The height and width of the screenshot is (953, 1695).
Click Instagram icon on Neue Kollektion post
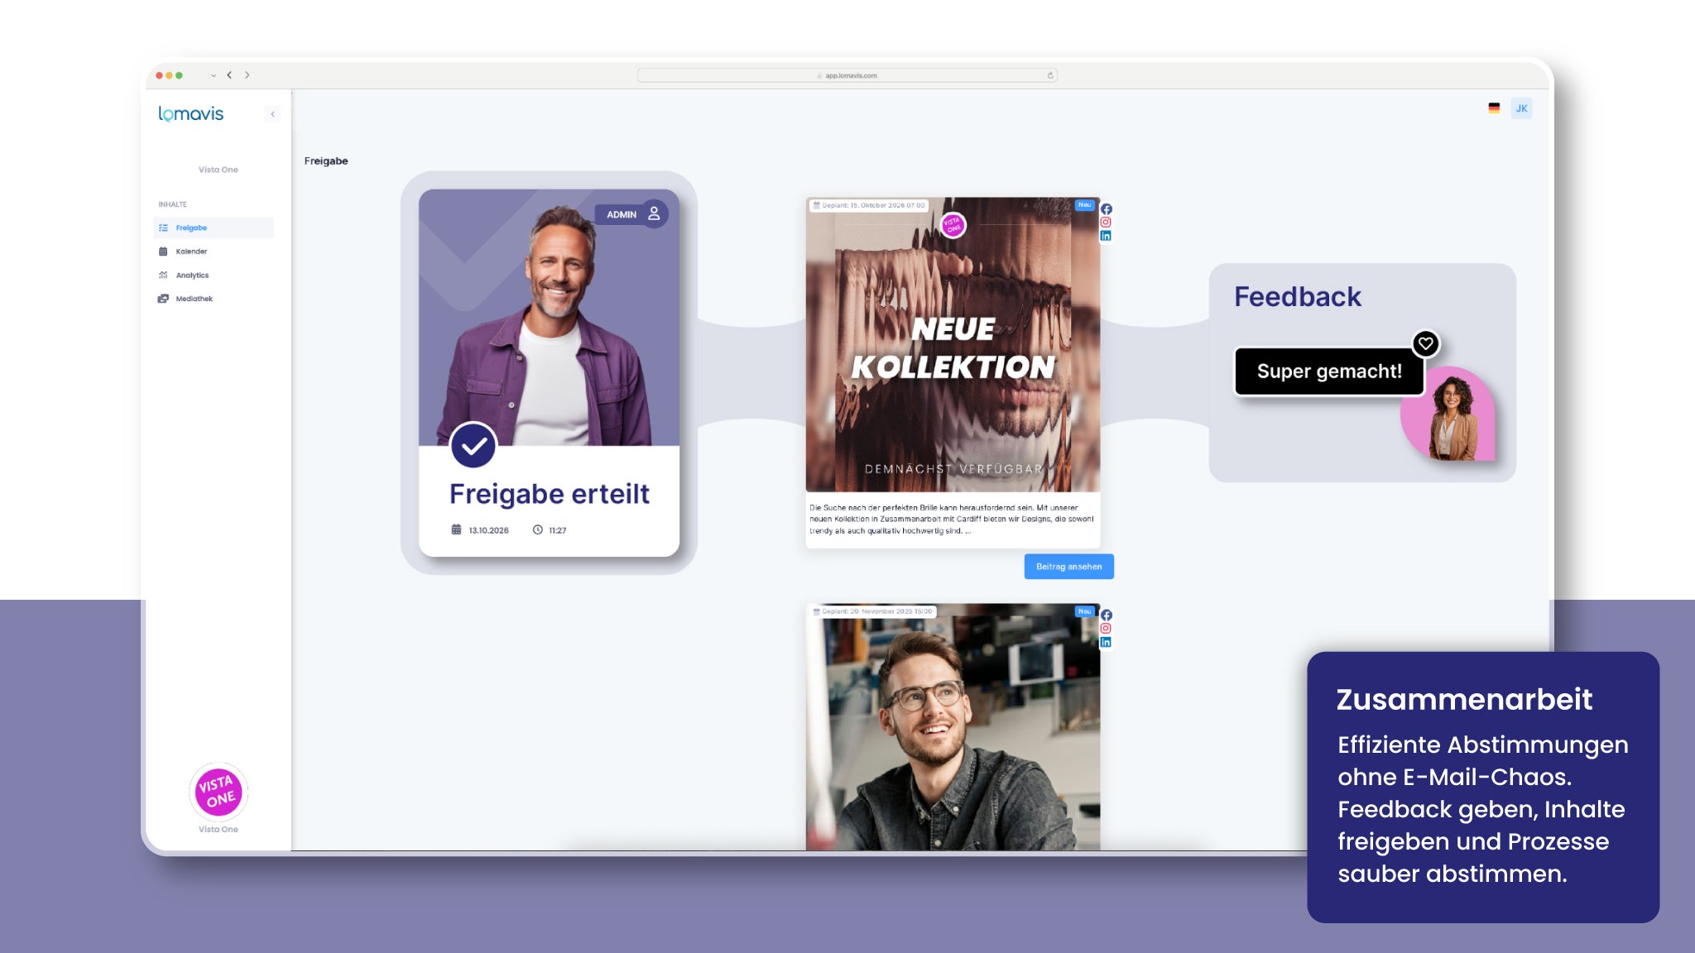[1106, 223]
